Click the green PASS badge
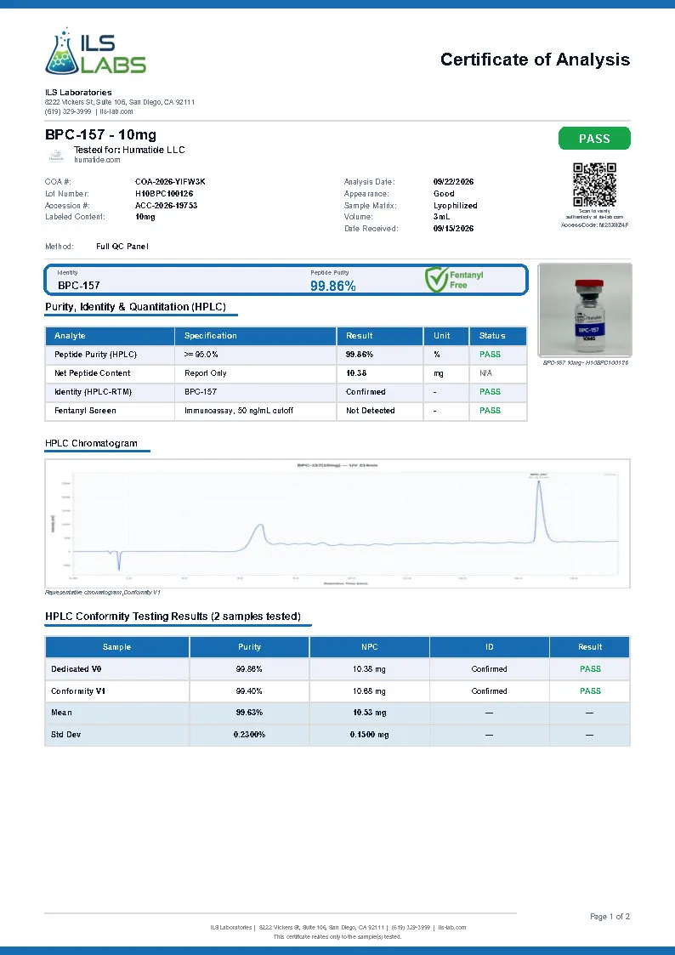Screen dimensions: 675x955 (x=594, y=139)
